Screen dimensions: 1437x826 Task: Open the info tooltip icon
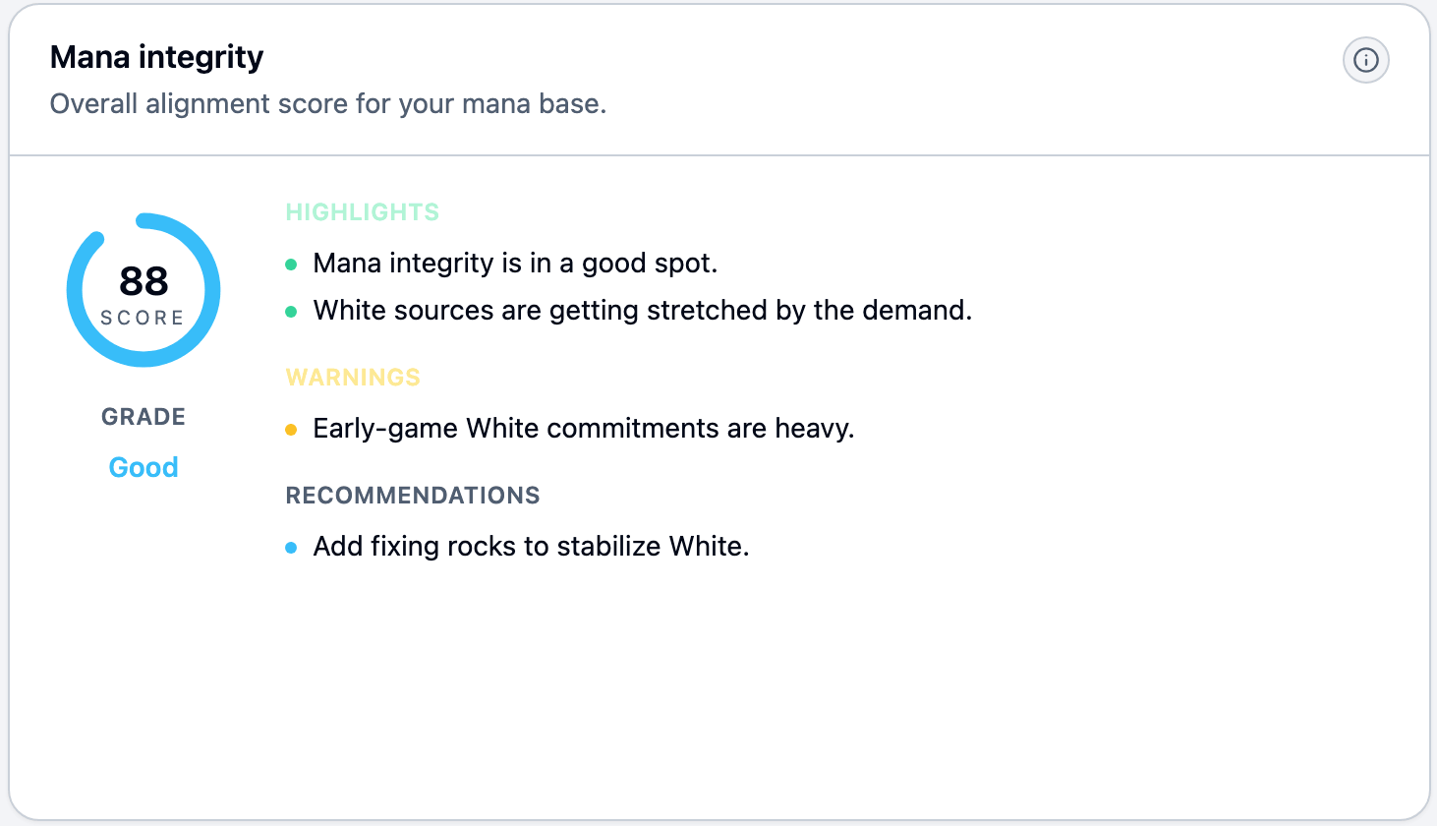1365,60
